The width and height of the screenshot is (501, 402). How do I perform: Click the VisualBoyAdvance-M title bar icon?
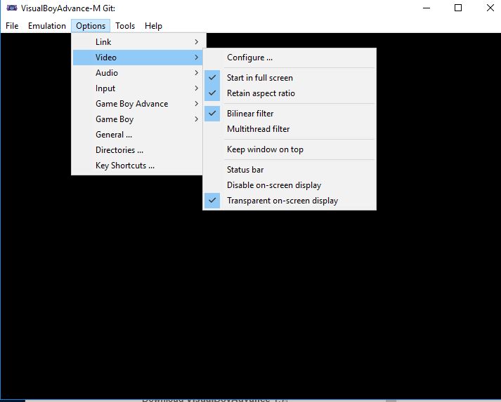pos(12,8)
